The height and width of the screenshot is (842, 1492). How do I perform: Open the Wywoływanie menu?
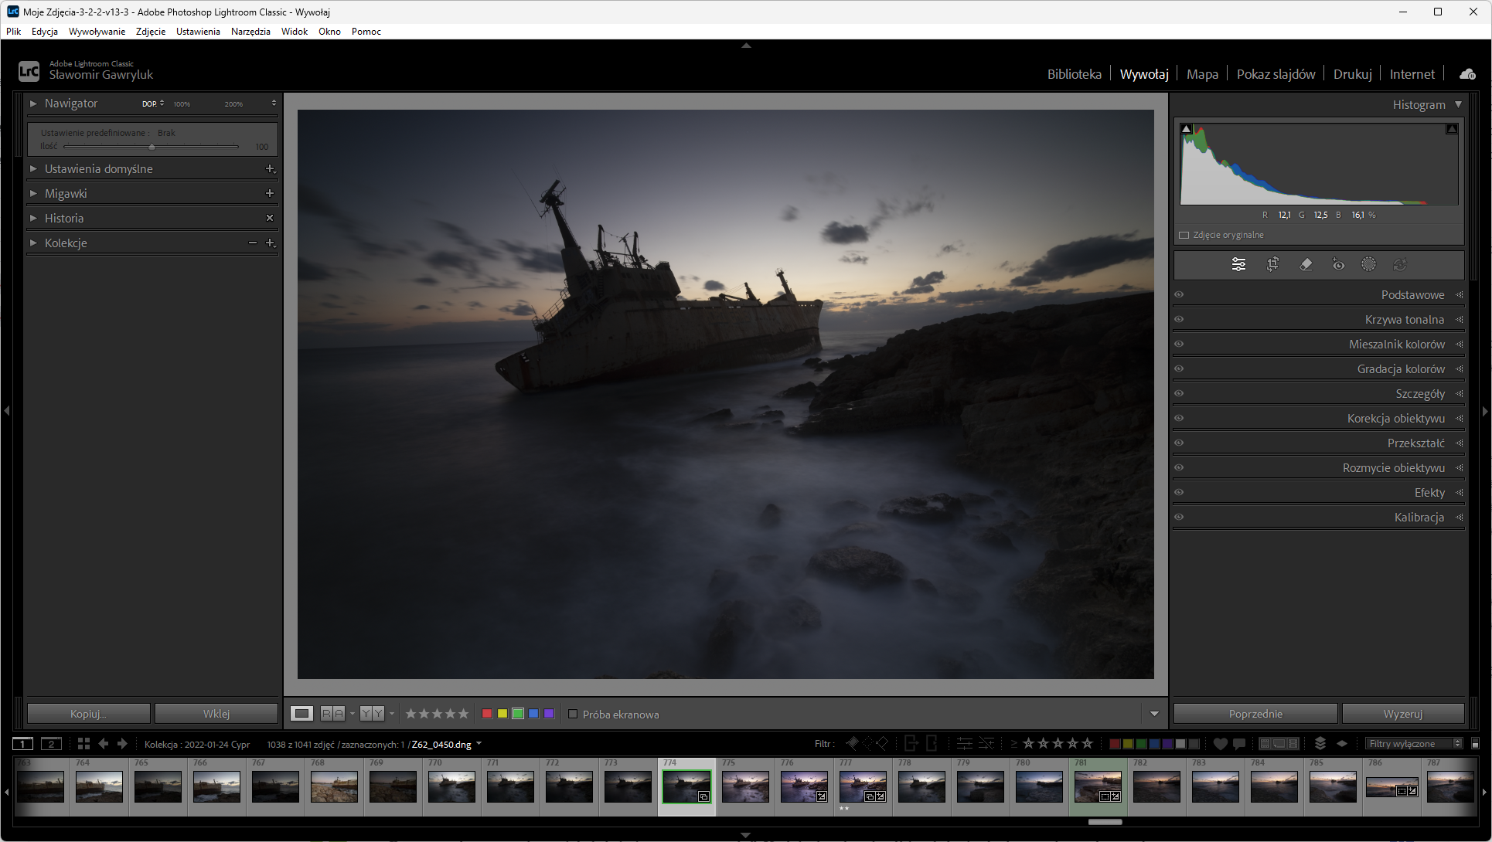[97, 32]
